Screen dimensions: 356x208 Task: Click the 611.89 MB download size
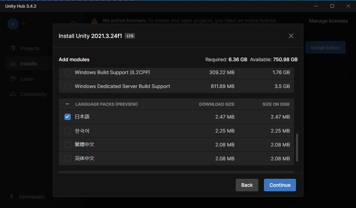tap(222, 86)
